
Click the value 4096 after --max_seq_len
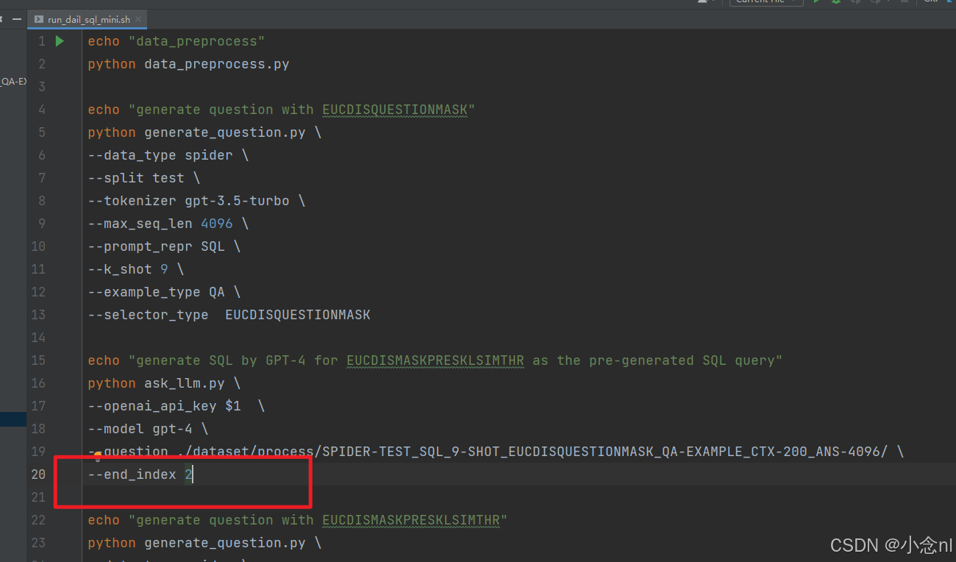click(x=217, y=224)
